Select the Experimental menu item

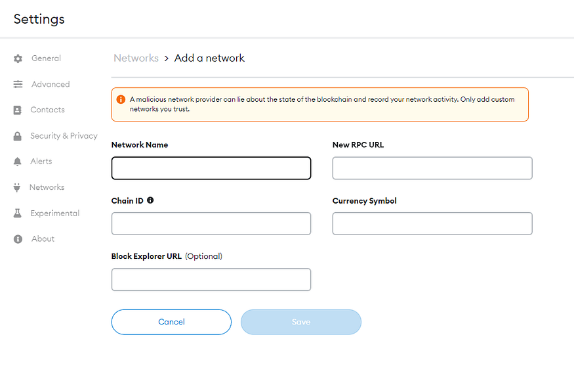click(55, 213)
